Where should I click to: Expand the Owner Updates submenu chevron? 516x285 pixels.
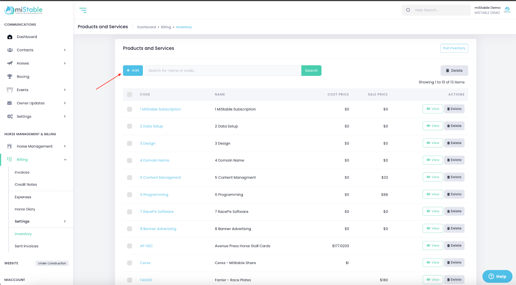point(65,103)
